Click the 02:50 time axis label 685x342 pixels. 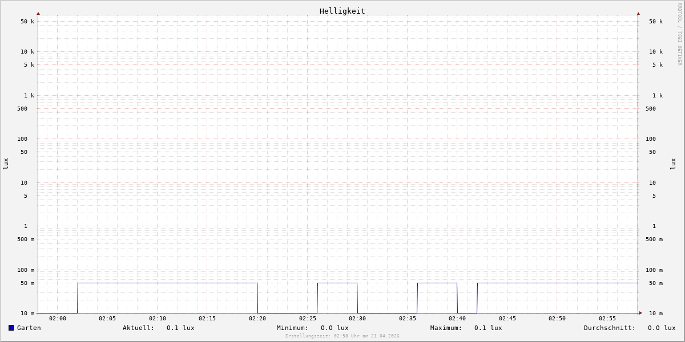(x=557, y=319)
